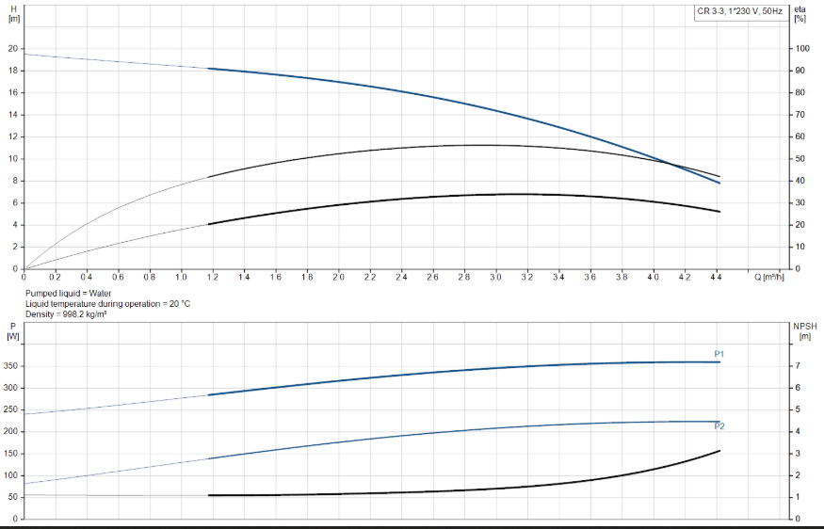Click the 7 tick on the NPSH axis
This screenshot has width=824, height=529.
[x=799, y=366]
